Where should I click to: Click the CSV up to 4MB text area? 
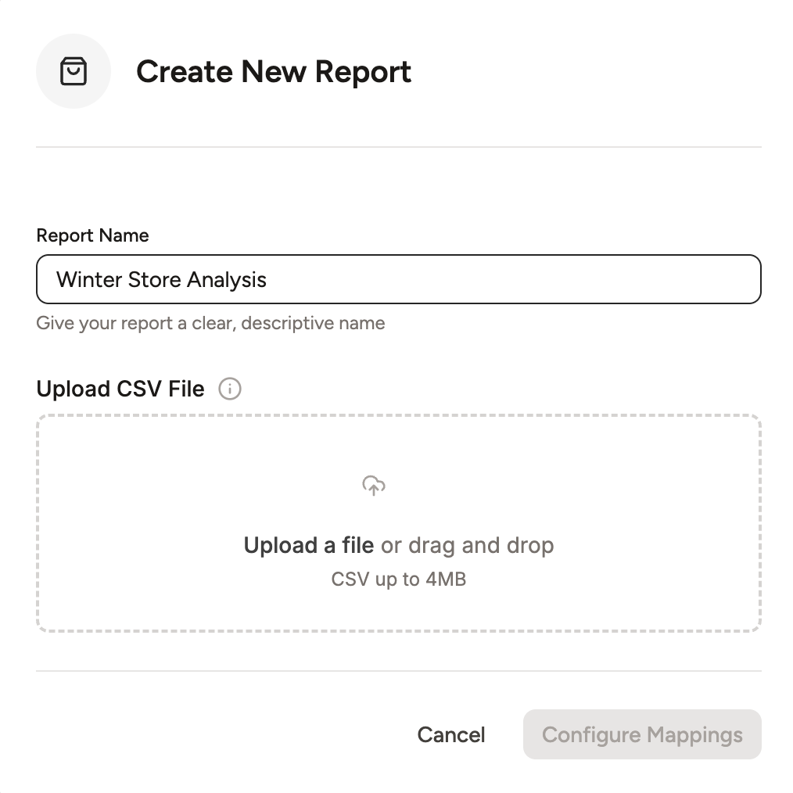pos(399,579)
